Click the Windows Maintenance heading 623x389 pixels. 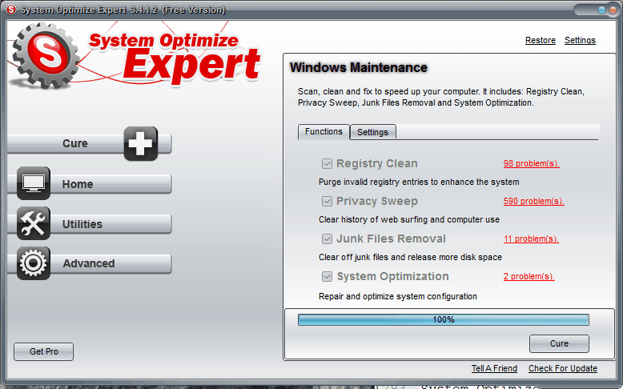pos(359,67)
